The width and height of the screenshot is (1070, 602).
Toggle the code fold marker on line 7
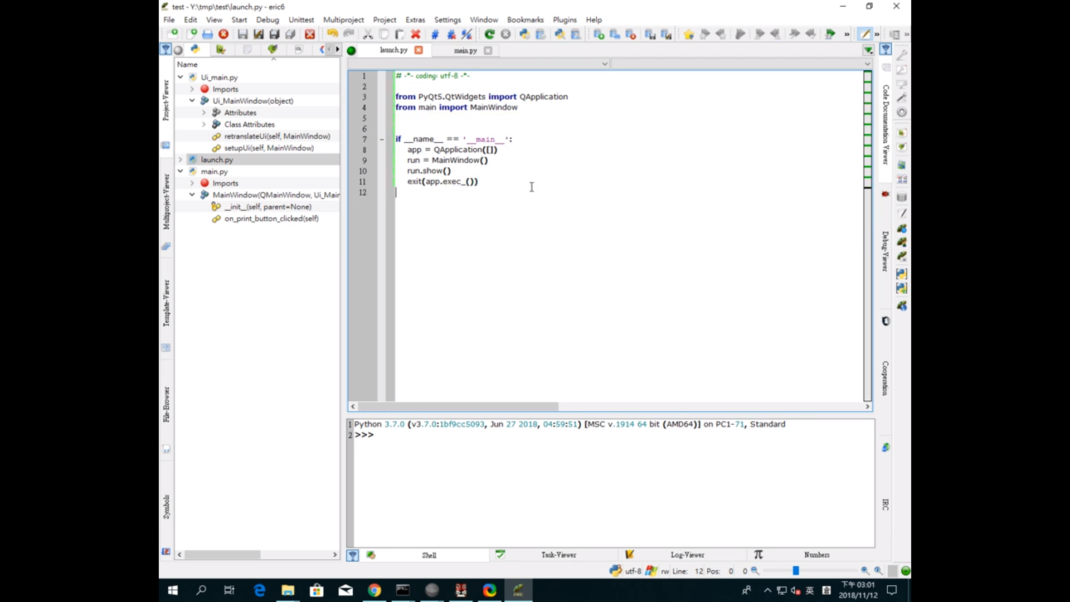[x=382, y=139]
